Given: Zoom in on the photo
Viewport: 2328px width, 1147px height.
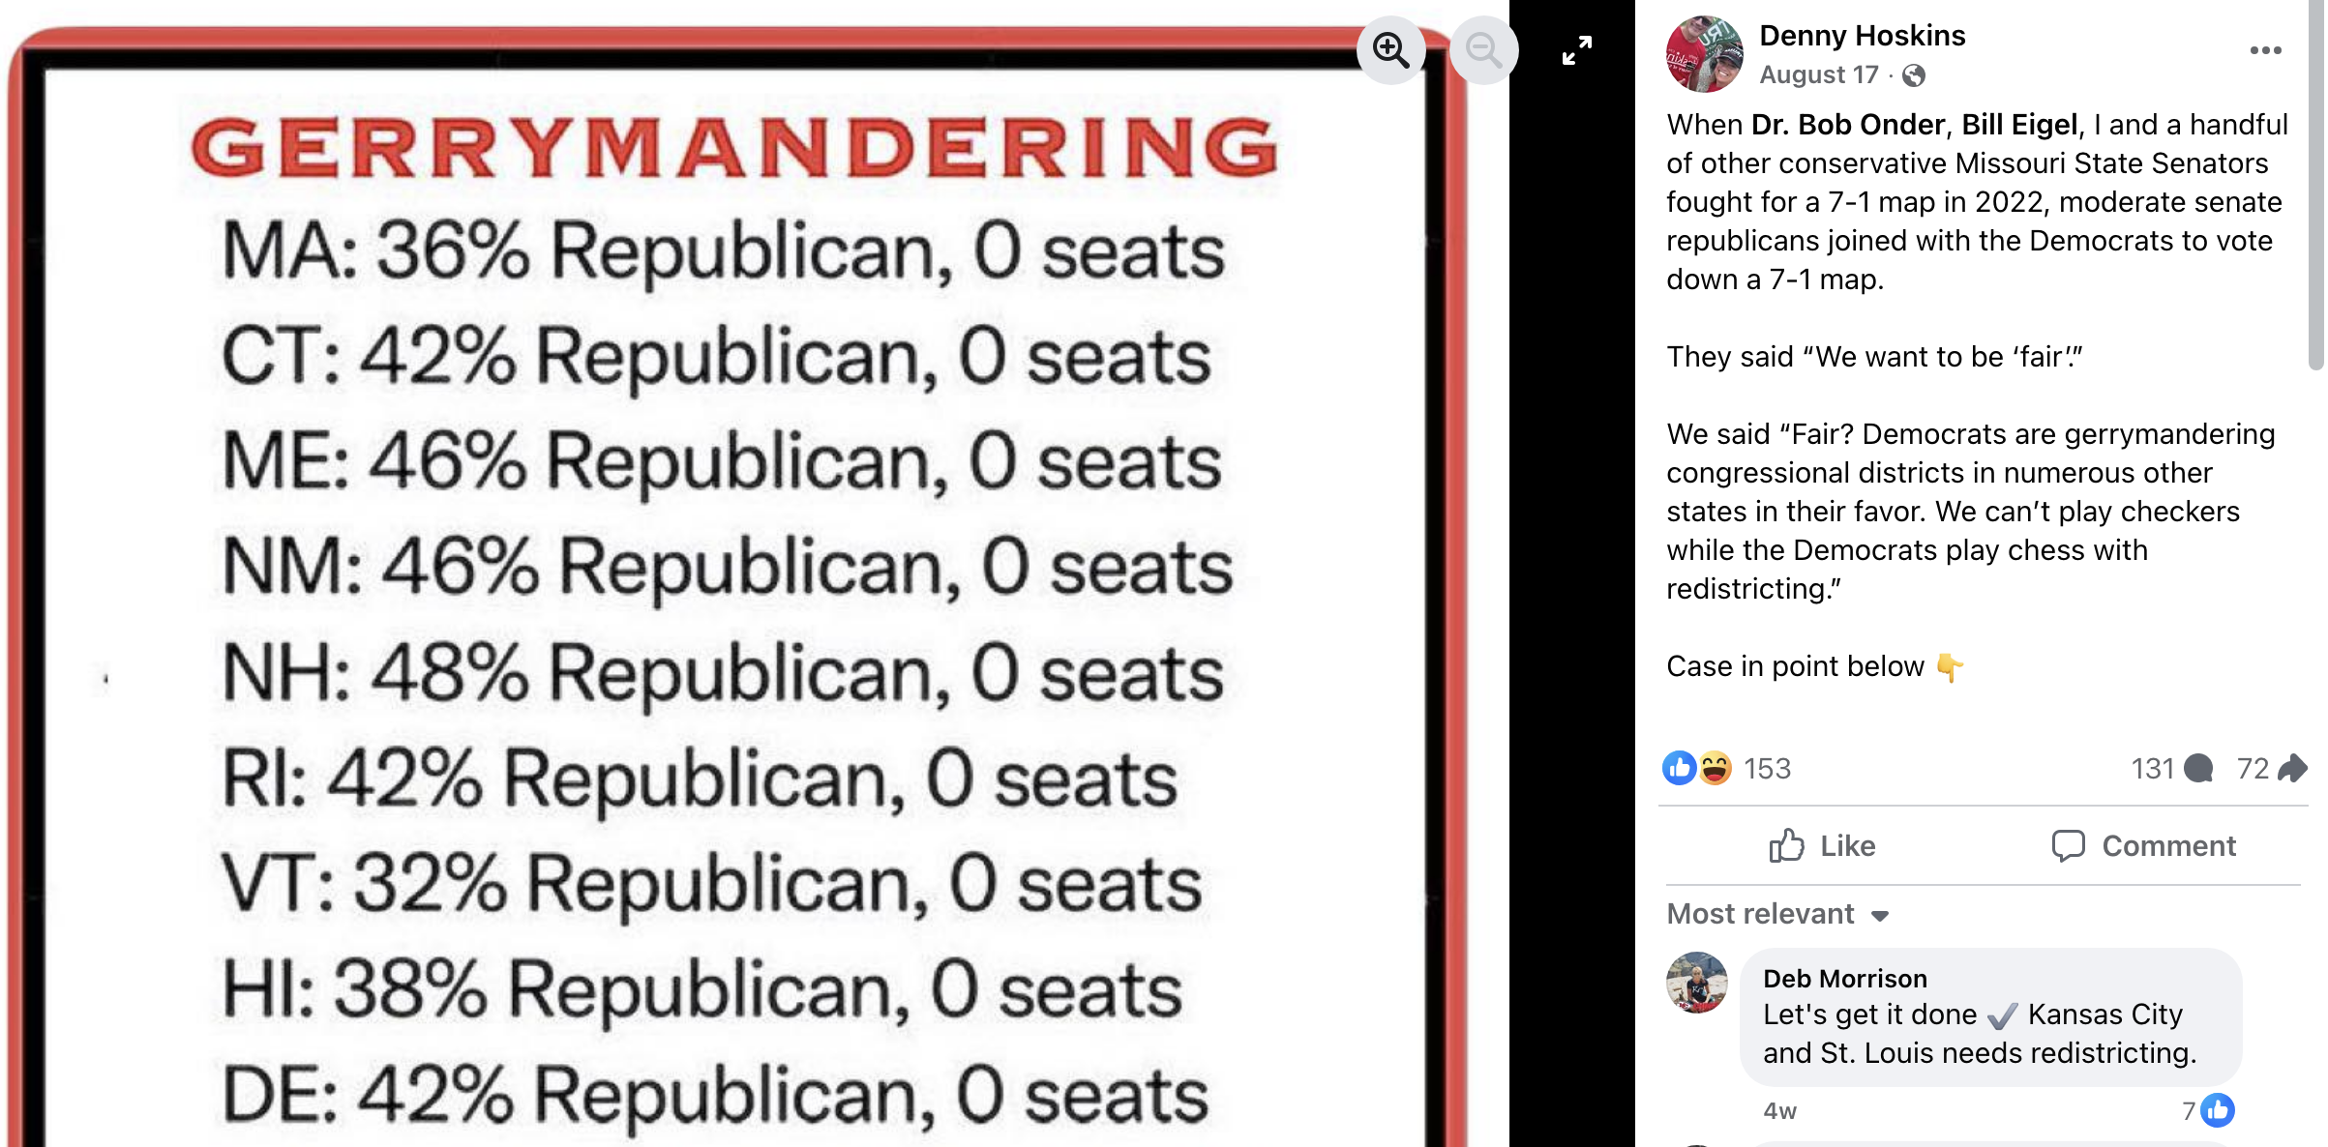Looking at the screenshot, I should point(1390,49).
